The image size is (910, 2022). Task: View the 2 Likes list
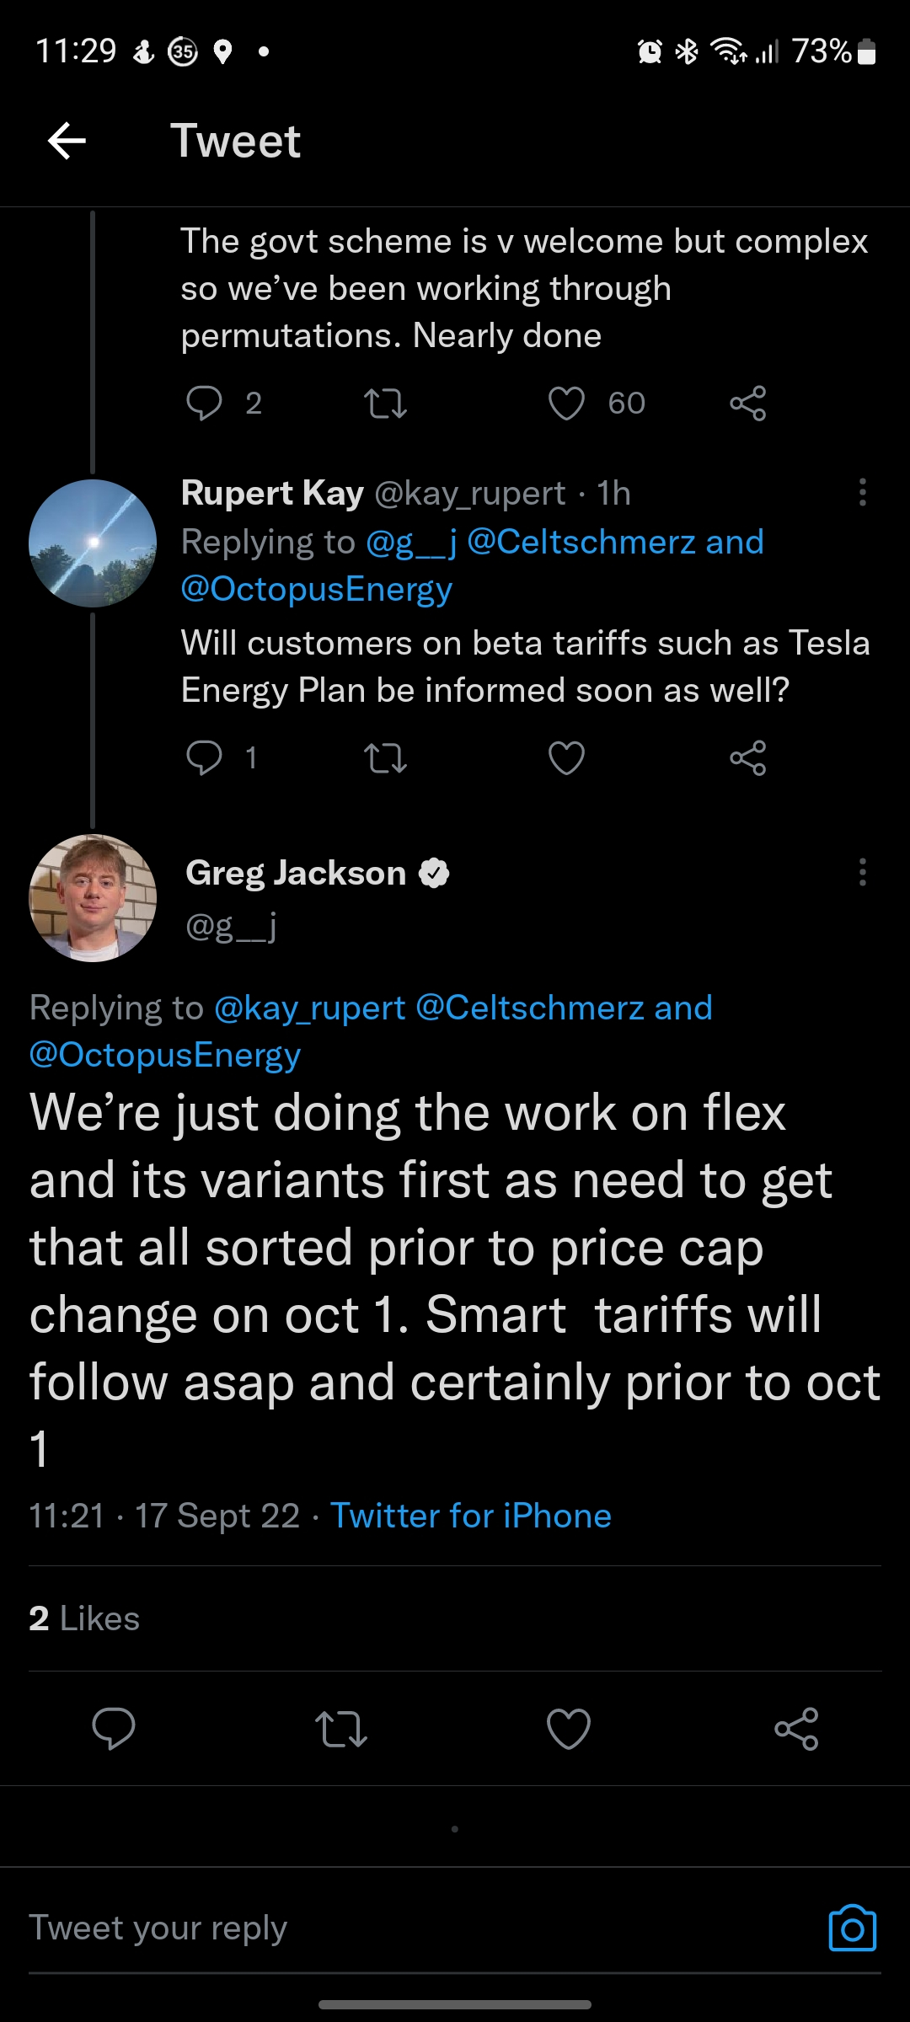[x=84, y=1618]
